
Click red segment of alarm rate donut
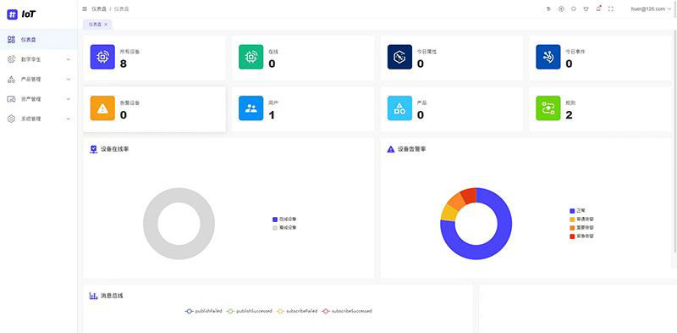[470, 196]
